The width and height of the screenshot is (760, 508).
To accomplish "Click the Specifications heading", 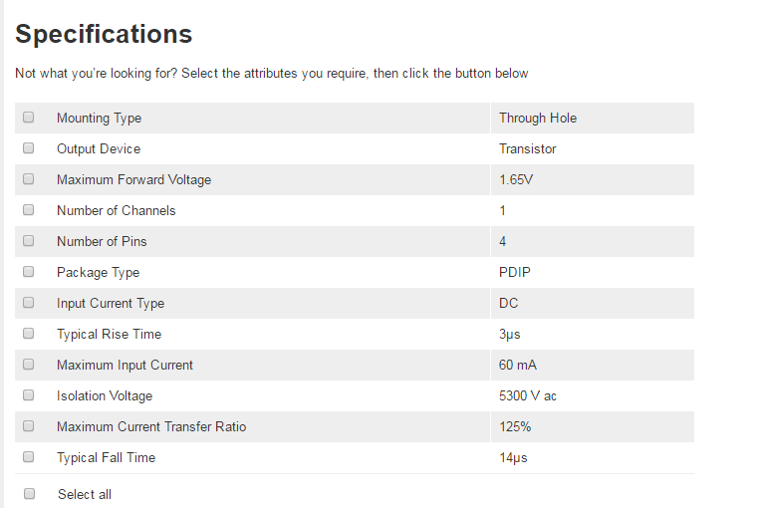I will tap(104, 35).
